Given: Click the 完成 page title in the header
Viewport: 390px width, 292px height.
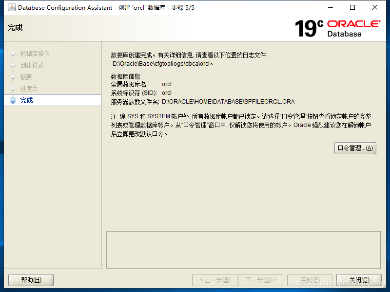Looking at the screenshot, I should click(15, 27).
